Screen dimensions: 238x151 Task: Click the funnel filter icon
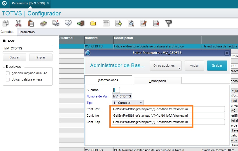click(x=169, y=23)
